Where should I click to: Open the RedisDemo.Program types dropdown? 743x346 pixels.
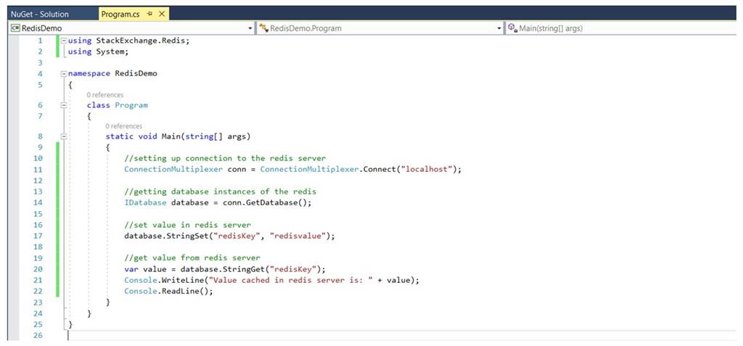pos(499,28)
